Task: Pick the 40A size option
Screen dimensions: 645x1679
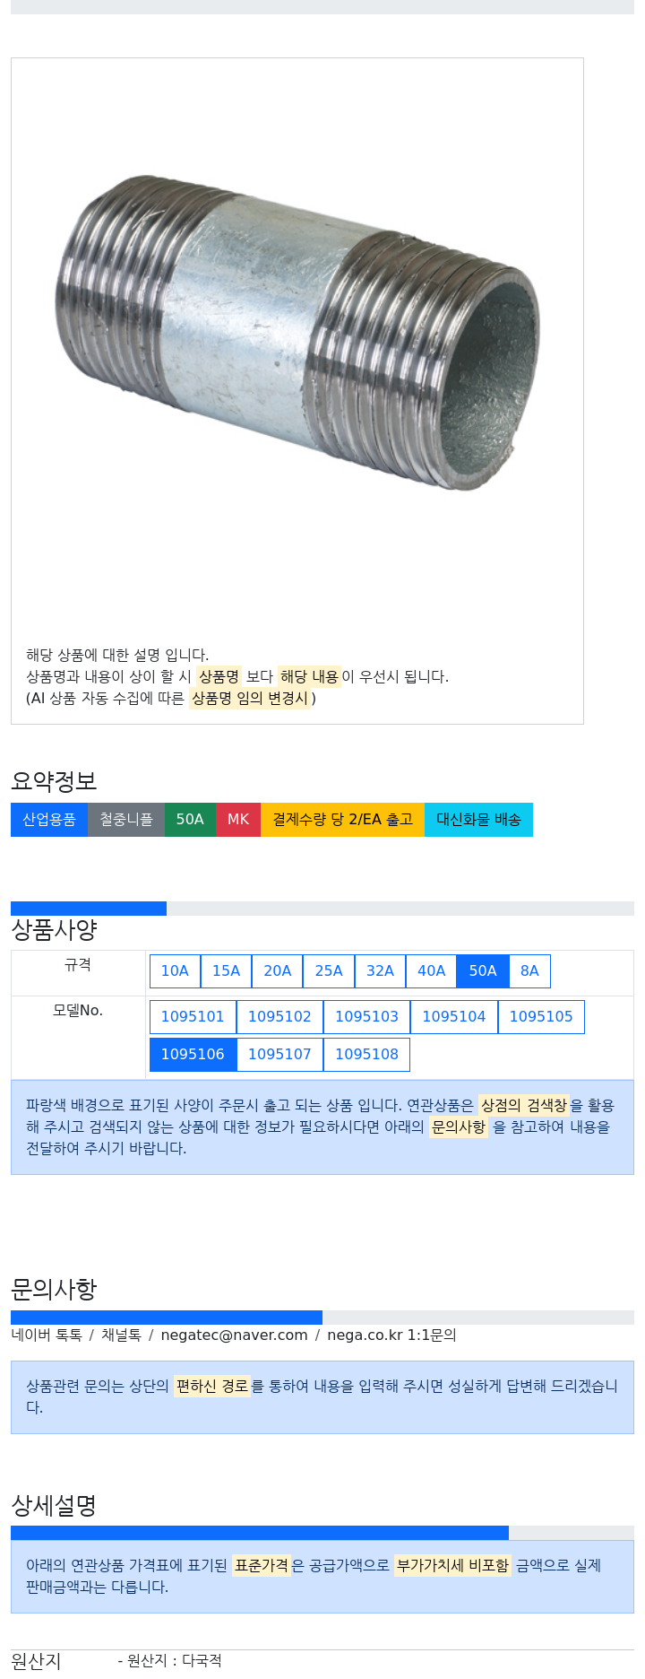Action: (x=431, y=971)
